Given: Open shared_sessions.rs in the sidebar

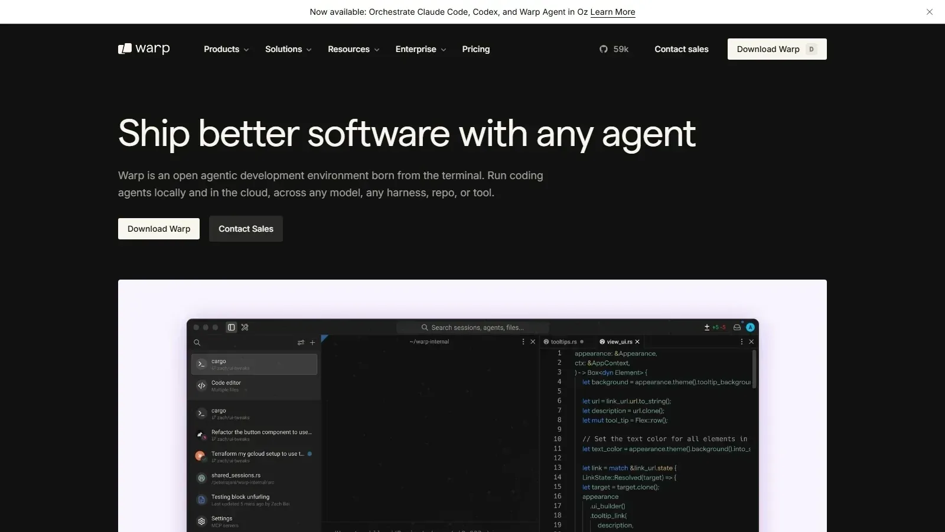Looking at the screenshot, I should pos(254,478).
